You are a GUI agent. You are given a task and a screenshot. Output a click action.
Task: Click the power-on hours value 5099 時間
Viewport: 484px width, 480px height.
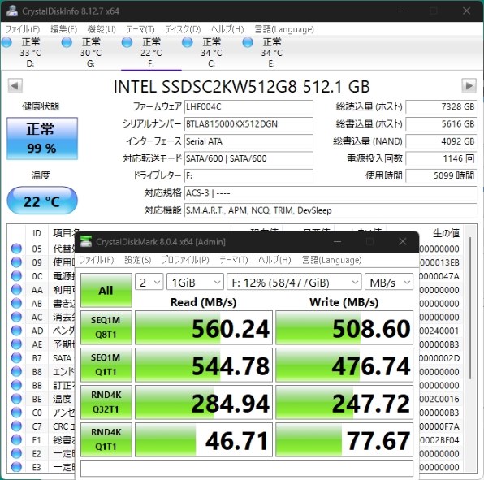pos(441,175)
